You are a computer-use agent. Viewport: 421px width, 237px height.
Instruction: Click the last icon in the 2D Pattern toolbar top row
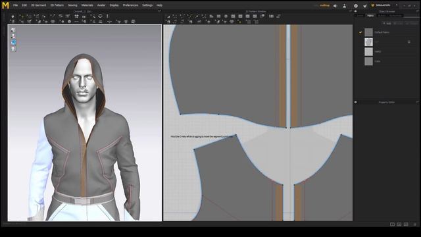point(278,16)
